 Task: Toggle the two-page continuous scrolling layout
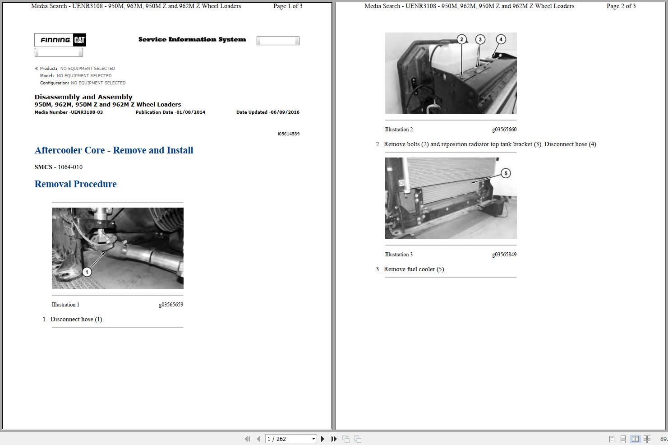coord(647,438)
